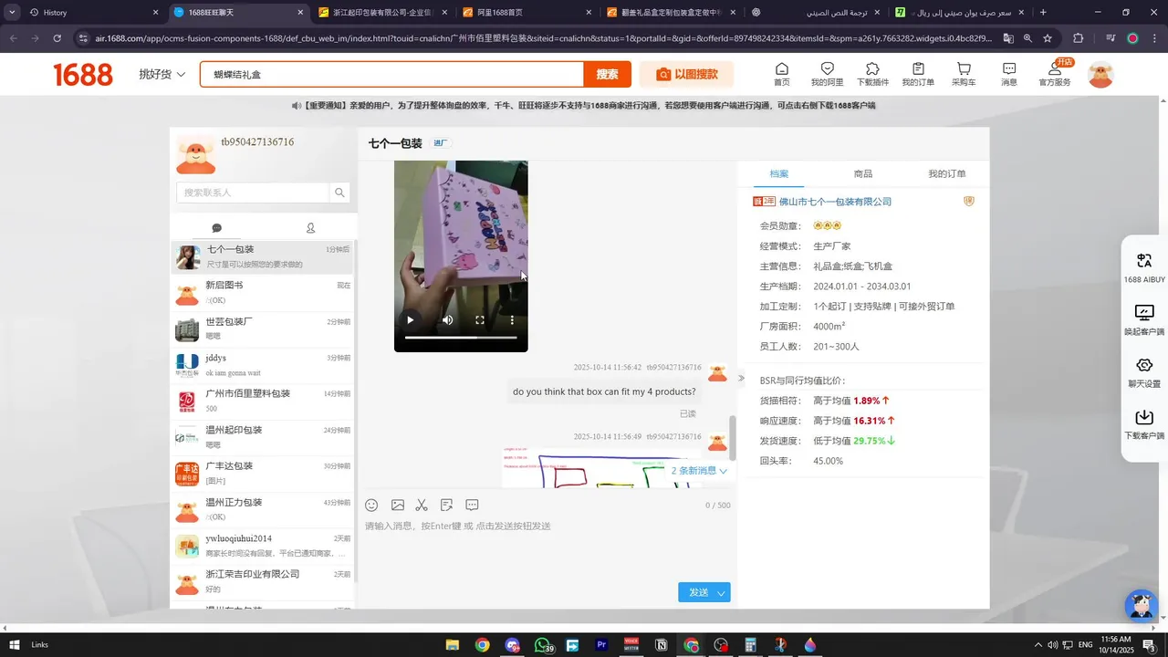The image size is (1168, 657).
Task: Open video more options menu
Action: [x=513, y=319]
